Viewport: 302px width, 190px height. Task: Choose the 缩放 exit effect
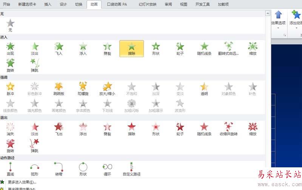(x=253, y=129)
